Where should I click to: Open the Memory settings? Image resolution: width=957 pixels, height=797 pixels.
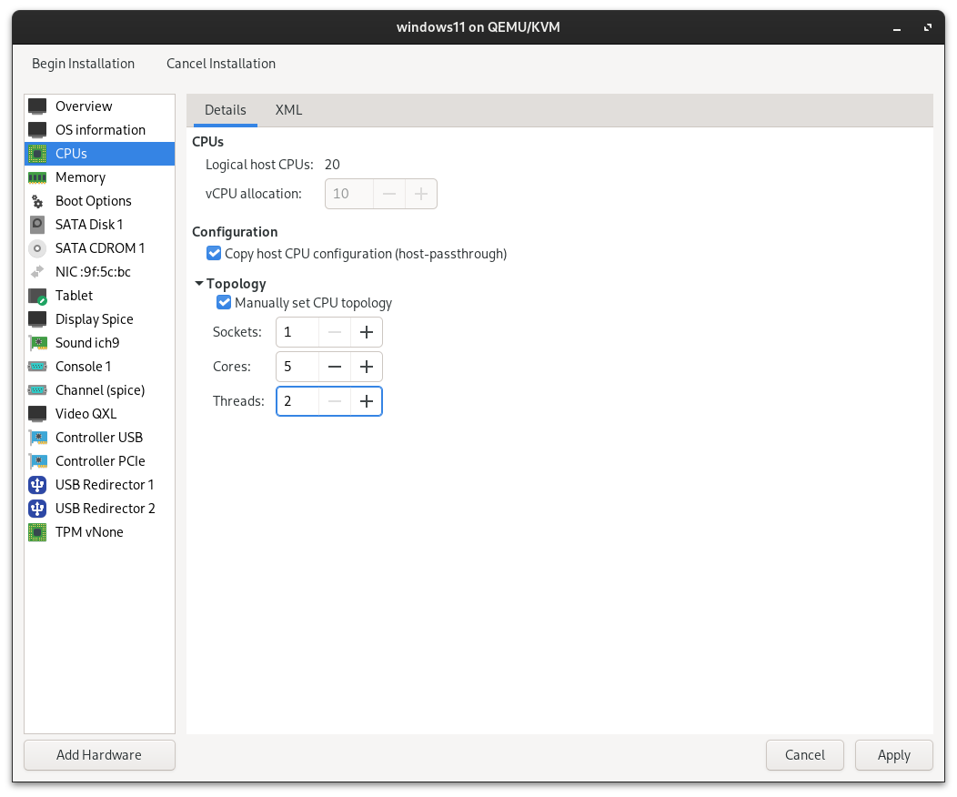pyautogui.click(x=99, y=177)
